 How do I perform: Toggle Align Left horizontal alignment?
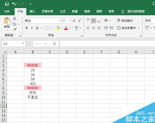coord(88,28)
